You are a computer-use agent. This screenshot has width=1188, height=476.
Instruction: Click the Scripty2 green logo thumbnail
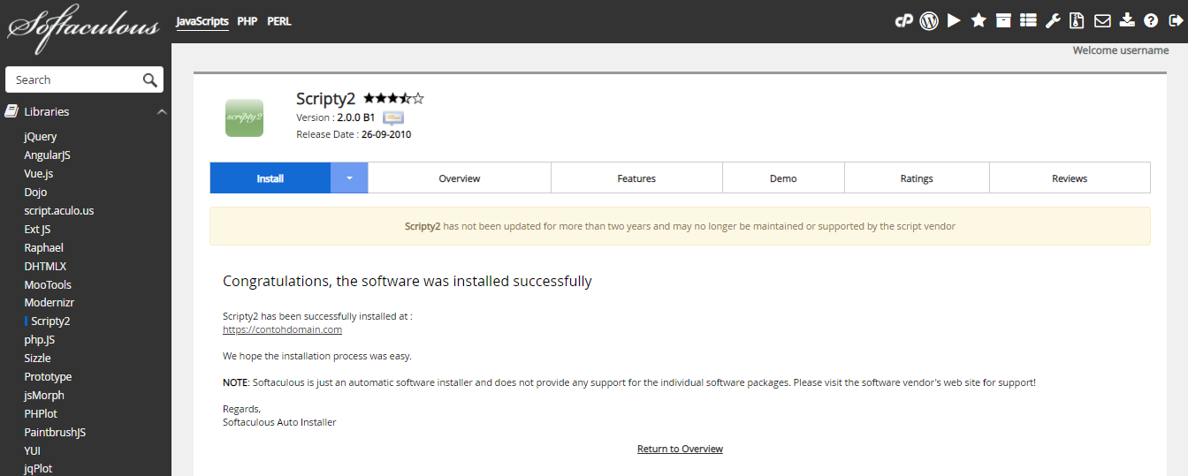(244, 117)
